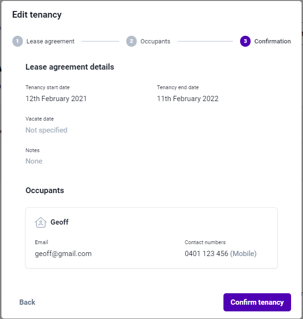Viewport: 303px width, 319px height.
Task: Click the occupant name Geoff
Action: 60,222
